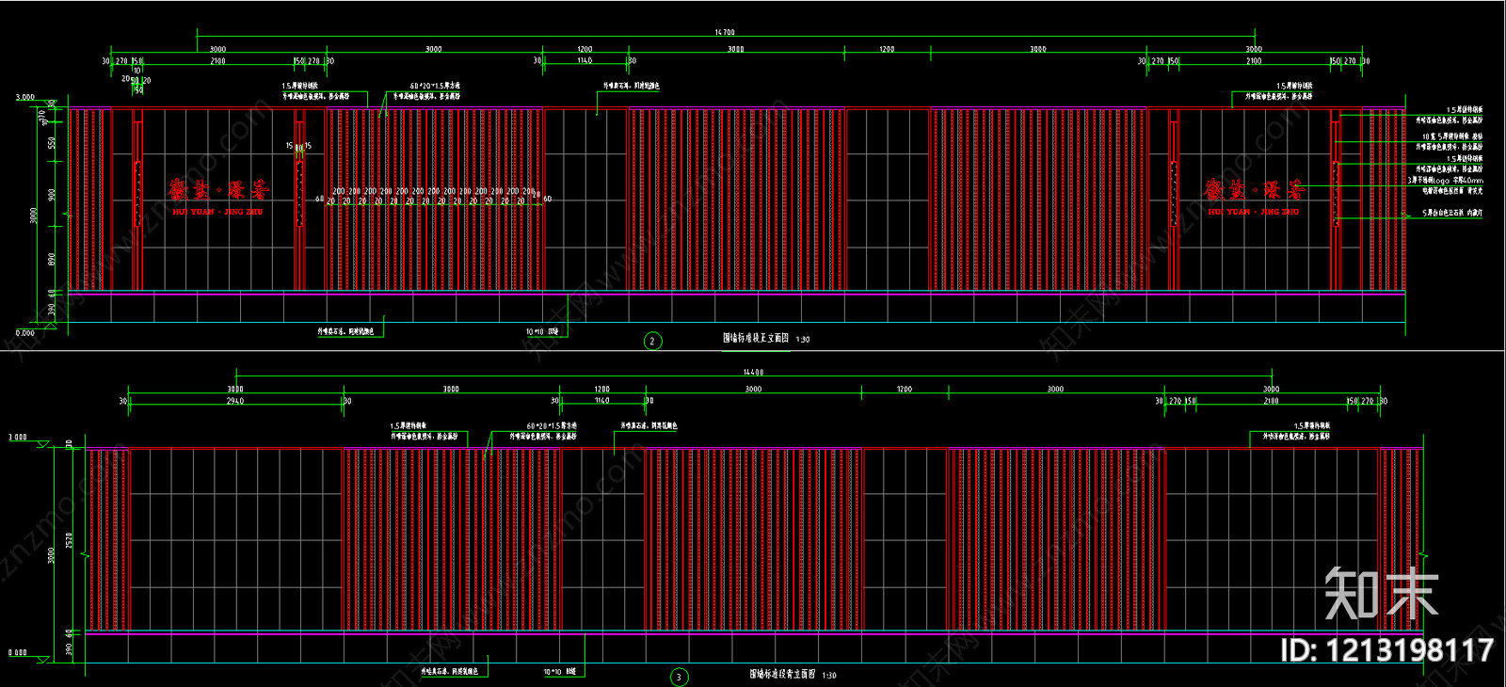Viewport: 1506px width, 687px height.
Task: Click the 3.000 elevation label of upper drawing
Action: [24, 97]
